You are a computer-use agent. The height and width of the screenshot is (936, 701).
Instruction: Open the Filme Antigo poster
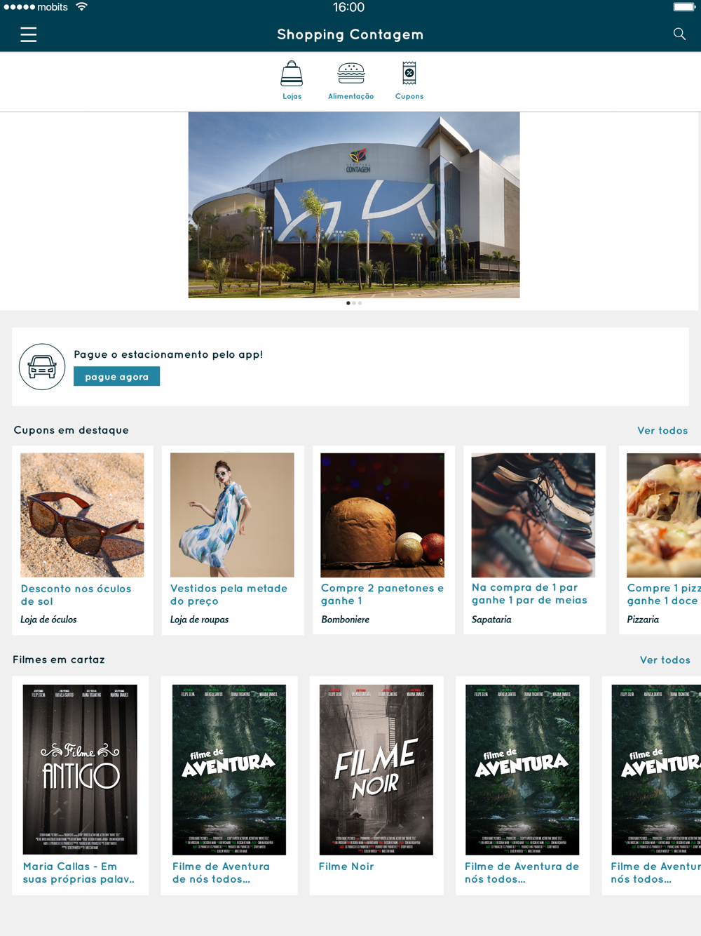(80, 770)
